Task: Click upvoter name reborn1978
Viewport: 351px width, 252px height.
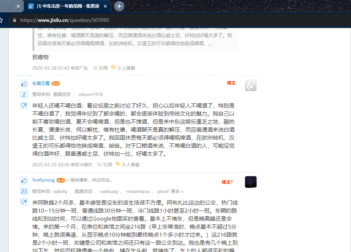Action: [x=90, y=94]
